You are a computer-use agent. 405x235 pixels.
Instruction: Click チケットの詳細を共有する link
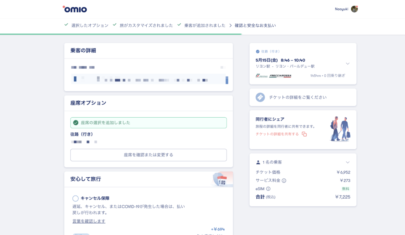(x=277, y=134)
